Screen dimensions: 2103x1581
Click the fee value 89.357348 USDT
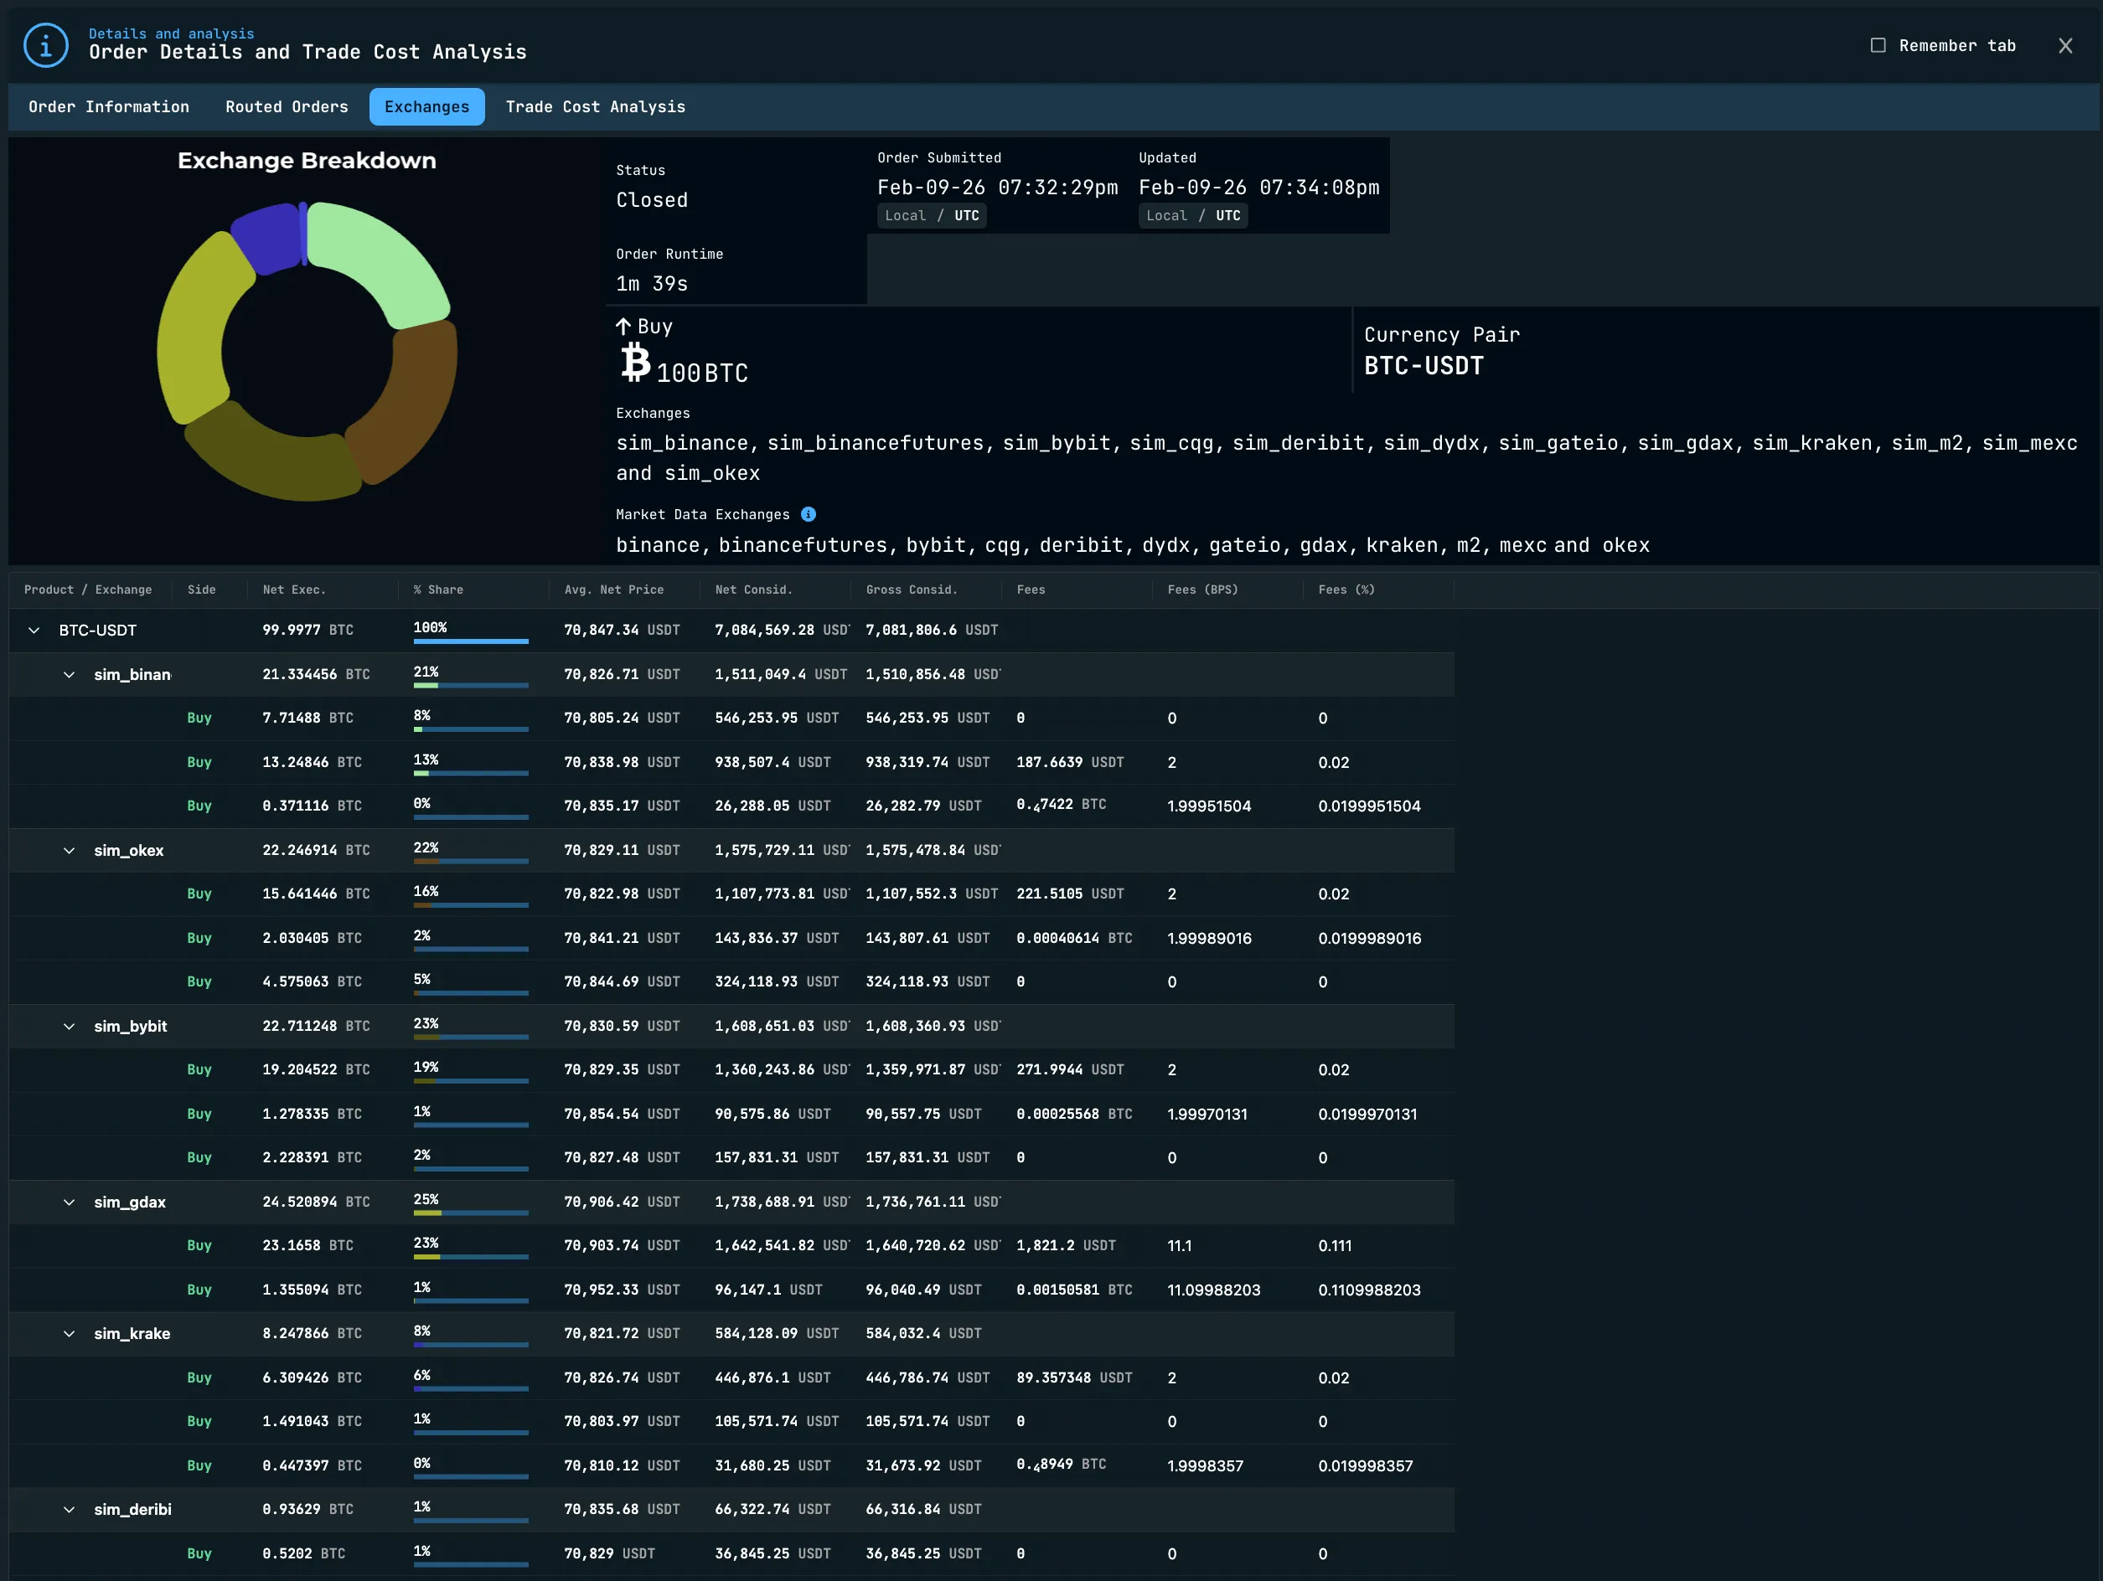1074,1378
